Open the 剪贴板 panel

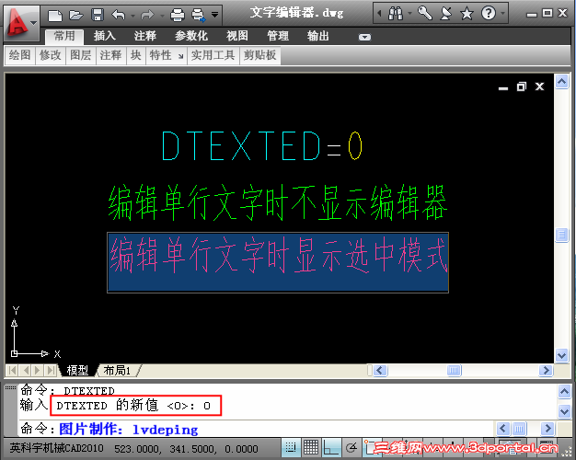coord(260,55)
